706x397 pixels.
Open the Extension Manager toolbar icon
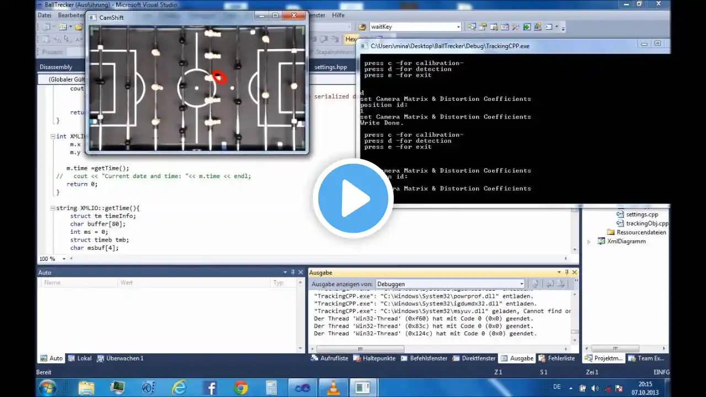[538, 26]
